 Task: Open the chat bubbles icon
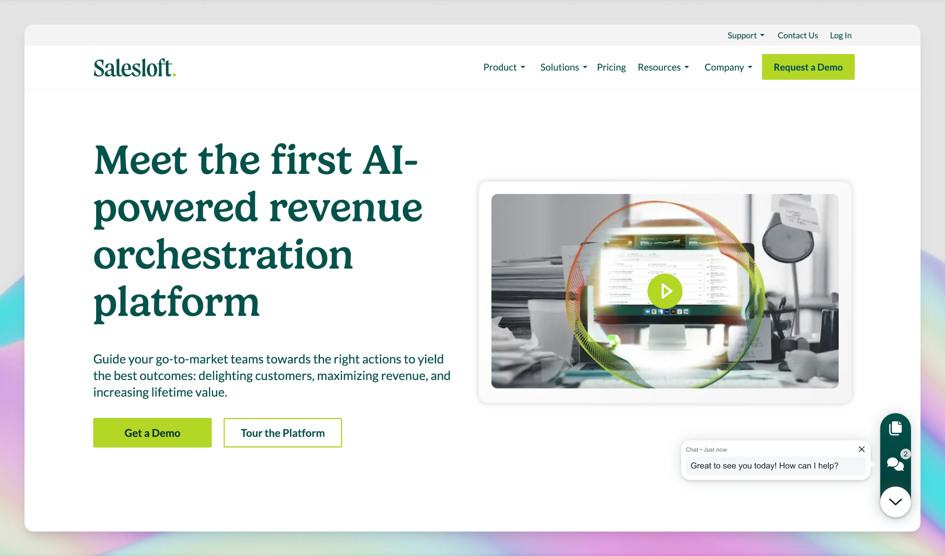pos(895,464)
